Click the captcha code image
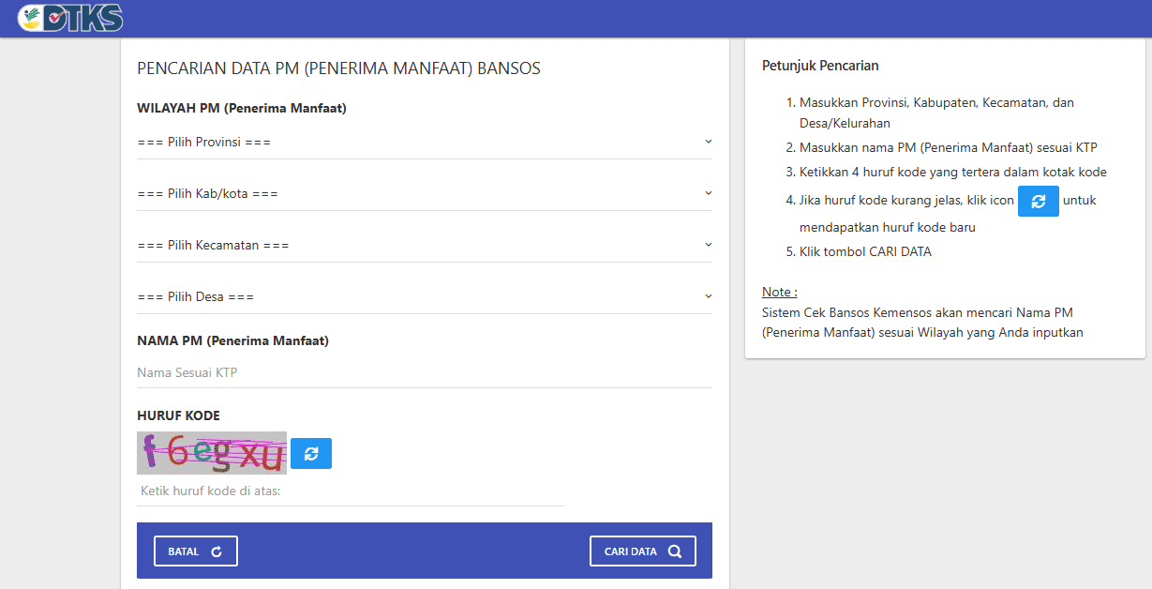1152x589 pixels. pos(211,453)
